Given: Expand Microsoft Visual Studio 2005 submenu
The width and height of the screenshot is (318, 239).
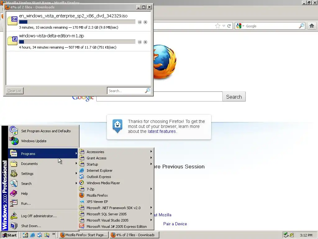Looking at the screenshot, I should [116, 220].
